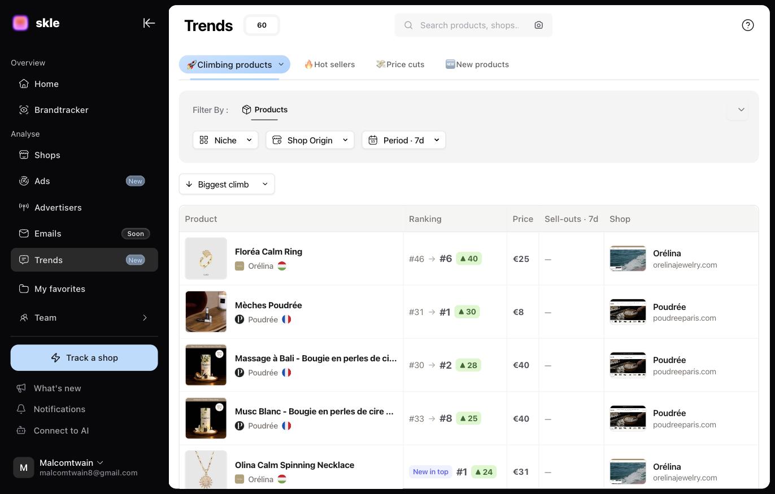Click the Malcomtwain avatar M icon

[x=23, y=467]
